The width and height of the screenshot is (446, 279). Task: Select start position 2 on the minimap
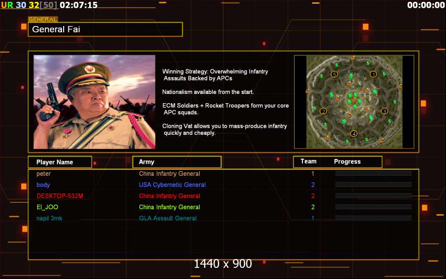tap(323, 111)
